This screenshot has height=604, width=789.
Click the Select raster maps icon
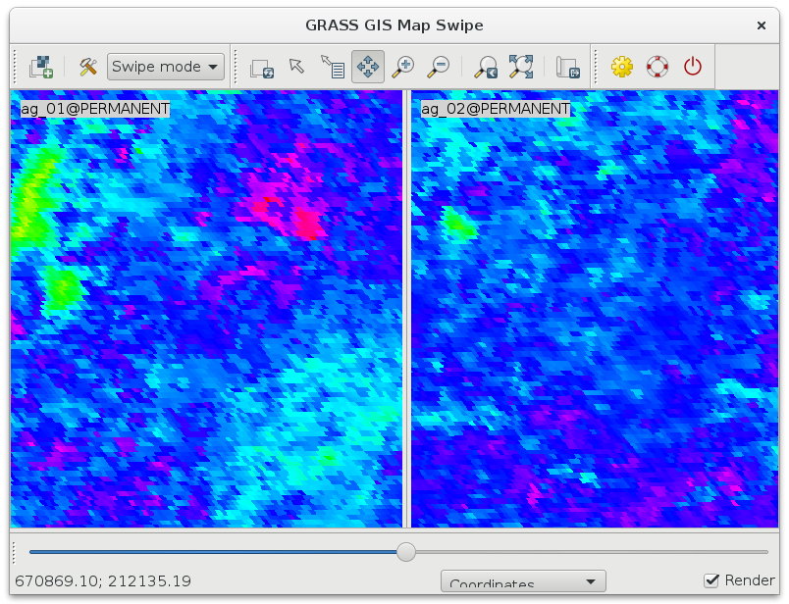(x=41, y=67)
